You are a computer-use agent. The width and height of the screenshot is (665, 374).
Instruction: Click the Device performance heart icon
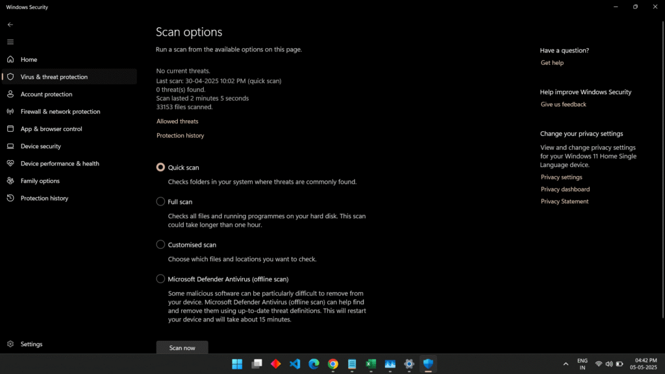[x=10, y=163]
